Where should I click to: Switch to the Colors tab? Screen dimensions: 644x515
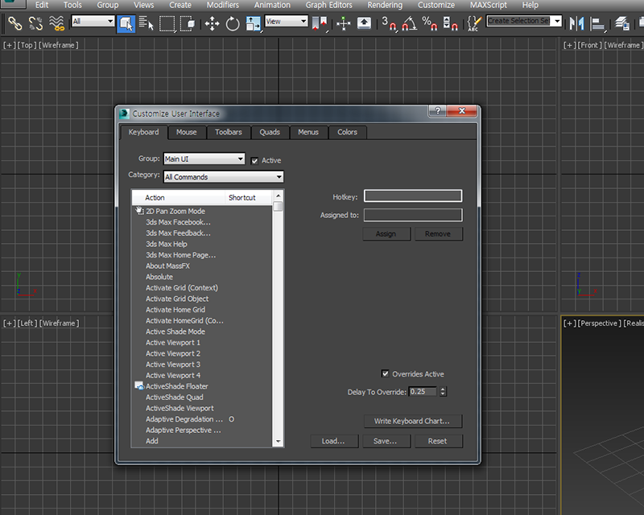(347, 132)
